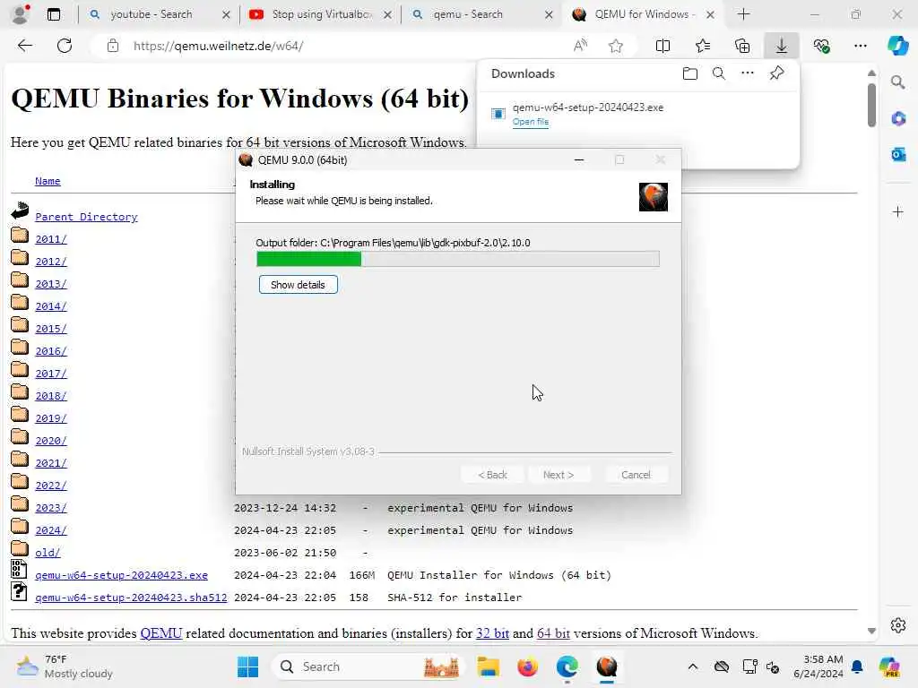
Task: Click the page vertical scrollbar thumb
Action: tap(871, 106)
